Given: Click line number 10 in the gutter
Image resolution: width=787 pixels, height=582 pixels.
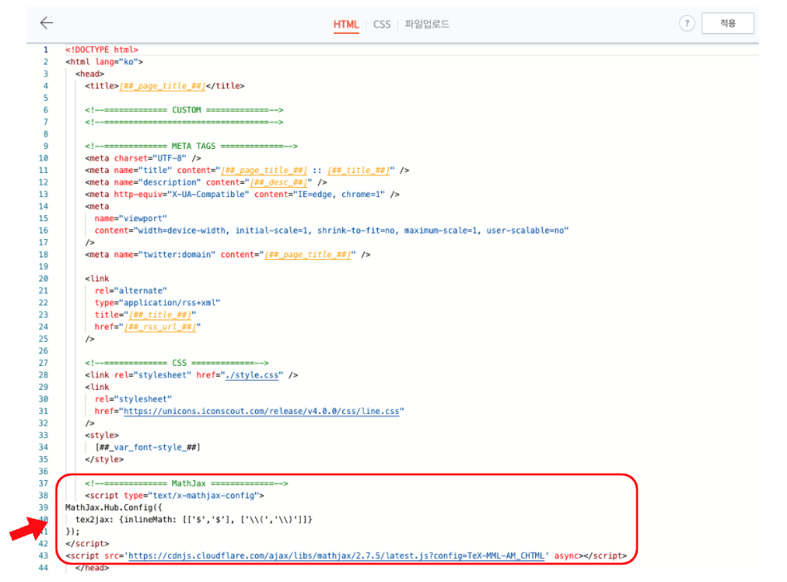Looking at the screenshot, I should tap(44, 158).
